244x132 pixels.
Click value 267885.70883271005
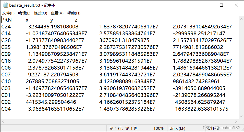point(52,81)
